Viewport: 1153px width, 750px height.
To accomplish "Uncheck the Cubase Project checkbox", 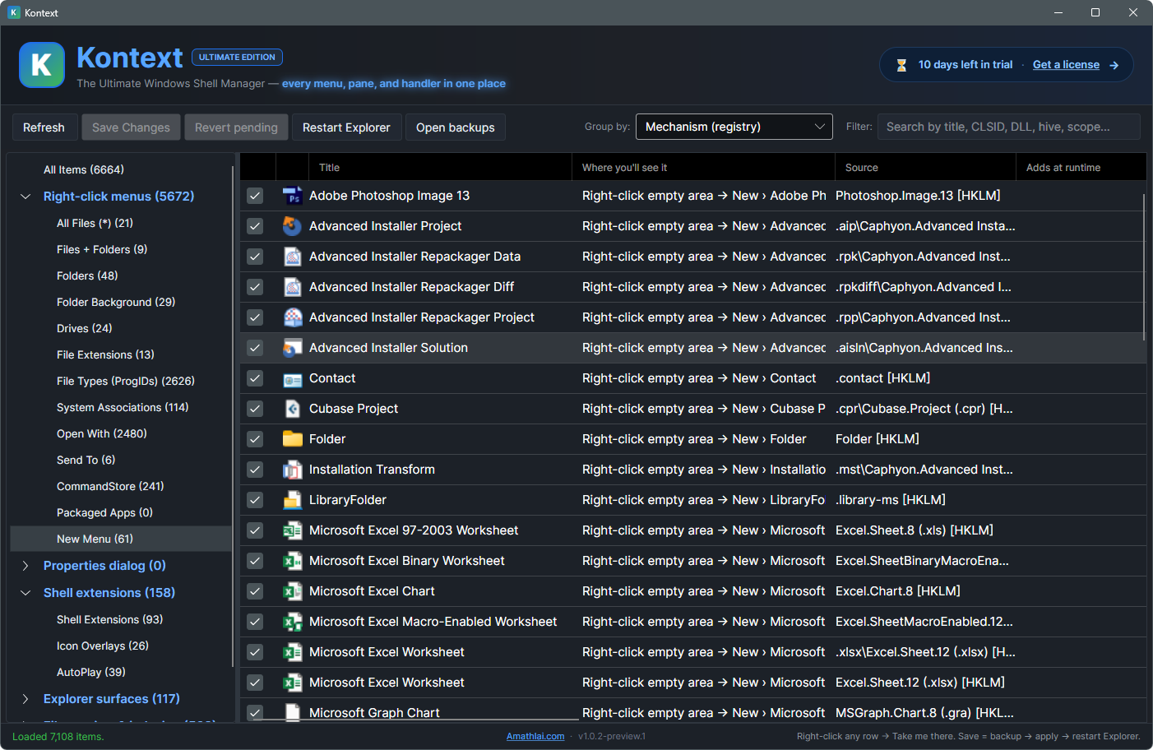I will click(x=255, y=409).
